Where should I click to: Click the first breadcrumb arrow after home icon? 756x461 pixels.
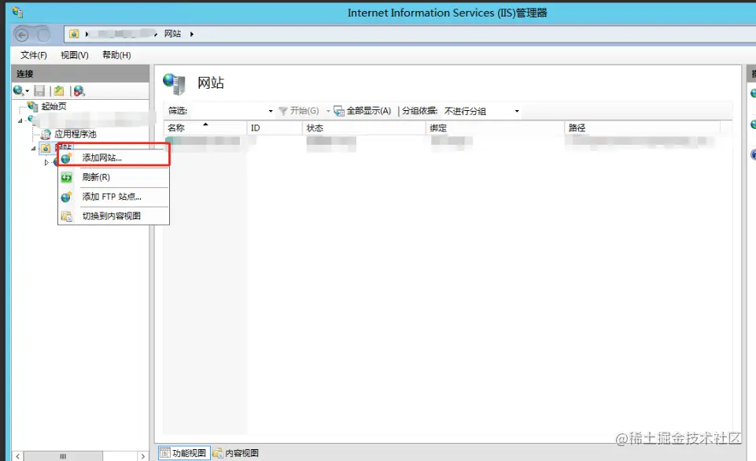(87, 35)
